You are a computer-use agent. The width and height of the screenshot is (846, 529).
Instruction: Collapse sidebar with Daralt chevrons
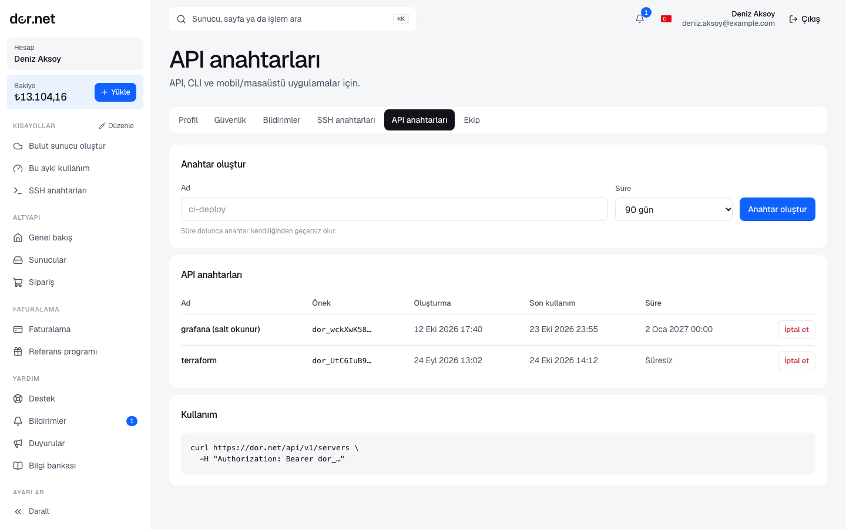18,511
